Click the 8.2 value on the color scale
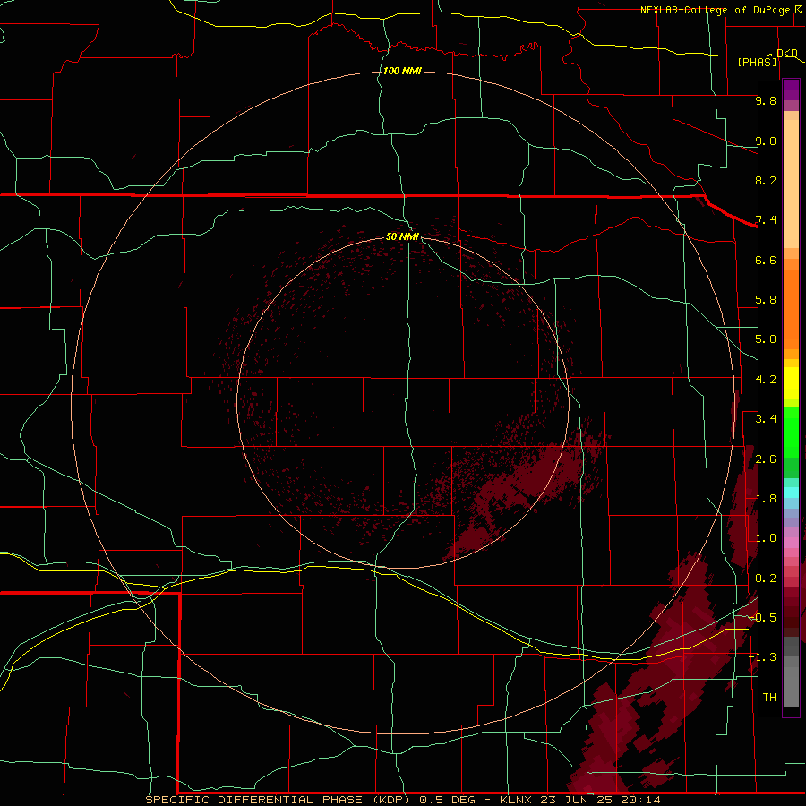The image size is (806, 806). (x=766, y=180)
